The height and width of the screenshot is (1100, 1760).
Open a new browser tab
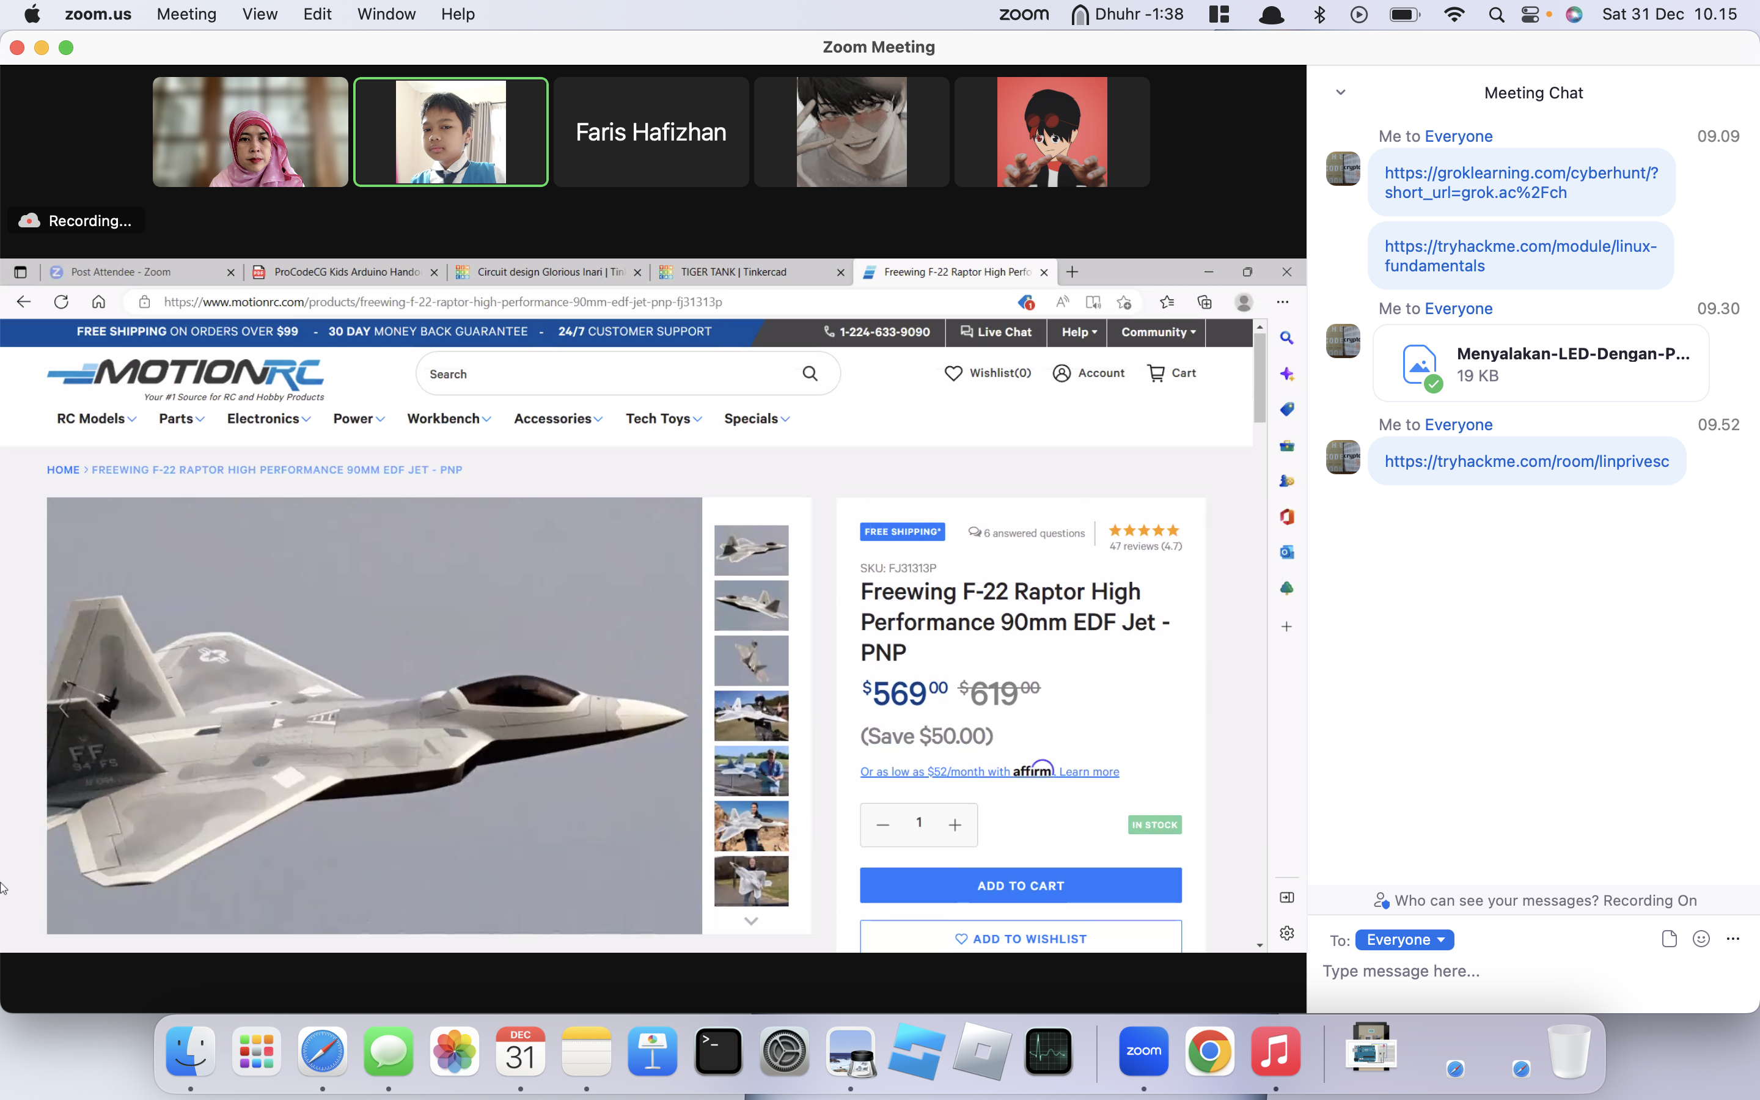[x=1072, y=272]
